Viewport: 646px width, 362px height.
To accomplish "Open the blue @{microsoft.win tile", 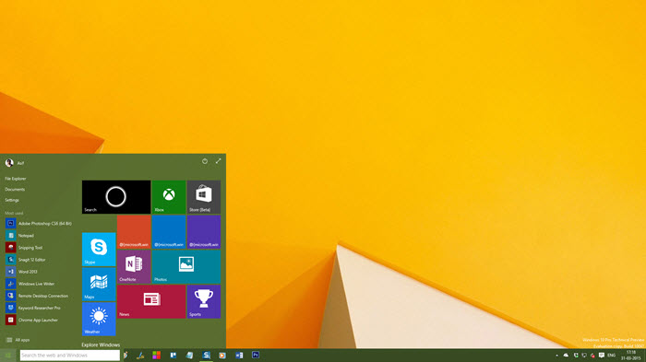I will (x=169, y=232).
